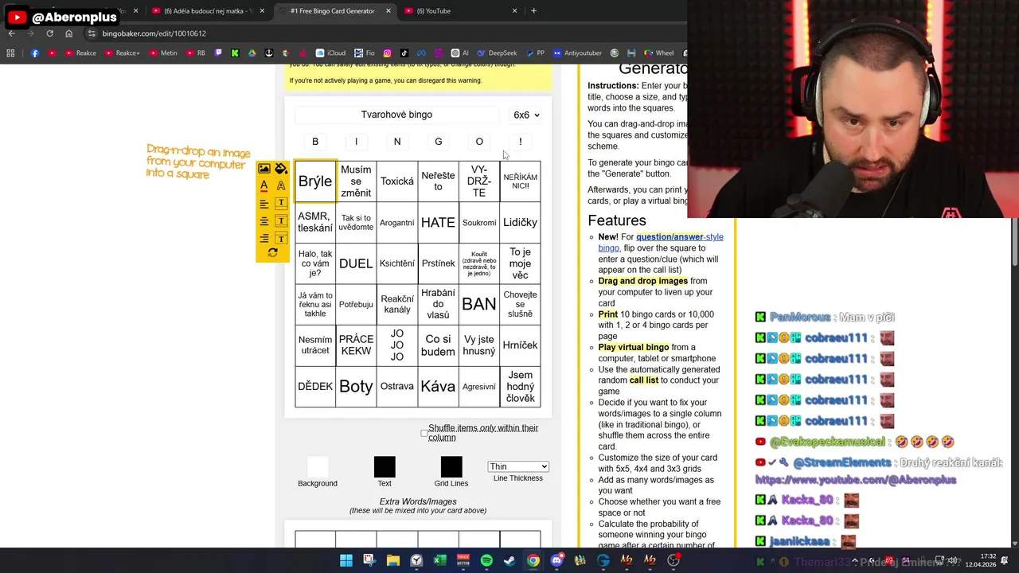Select the DĚDEK bingo square
Image resolution: width=1019 pixels, height=573 pixels.
coord(315,386)
